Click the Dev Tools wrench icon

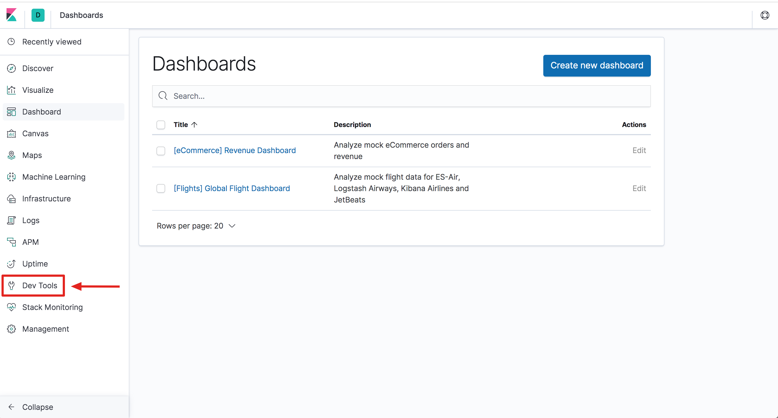click(x=11, y=286)
